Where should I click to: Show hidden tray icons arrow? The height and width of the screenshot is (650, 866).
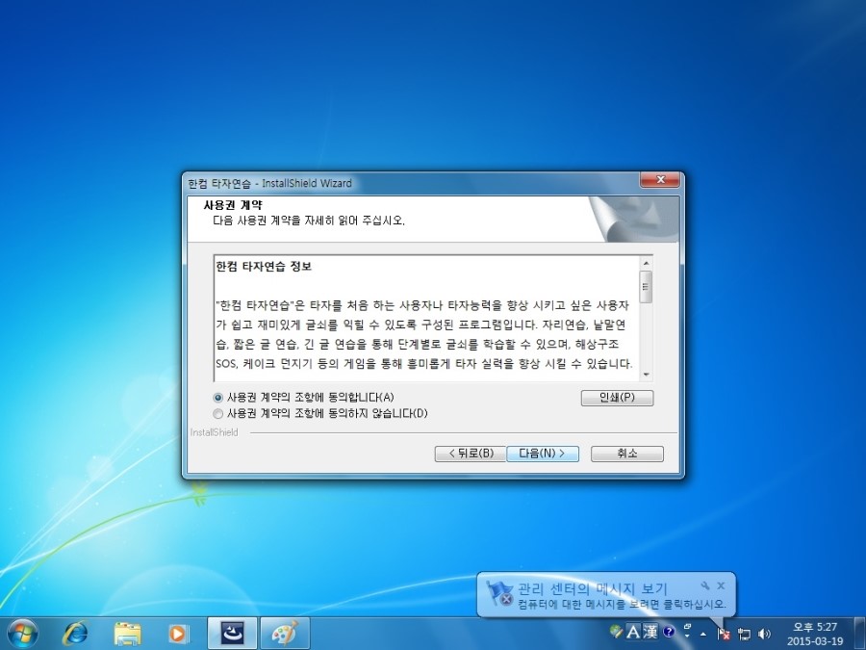coord(703,634)
